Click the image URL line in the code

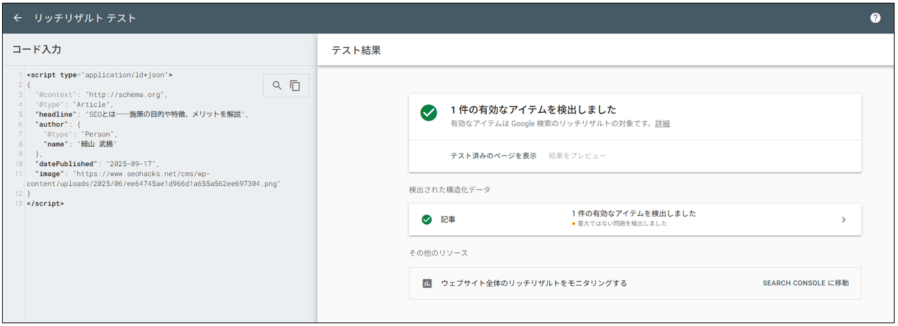[153, 179]
